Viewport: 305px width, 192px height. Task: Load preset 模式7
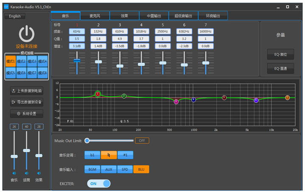point(32,73)
